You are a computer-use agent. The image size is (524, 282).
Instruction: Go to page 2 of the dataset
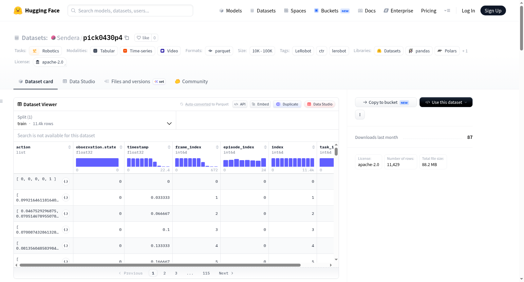164,273
